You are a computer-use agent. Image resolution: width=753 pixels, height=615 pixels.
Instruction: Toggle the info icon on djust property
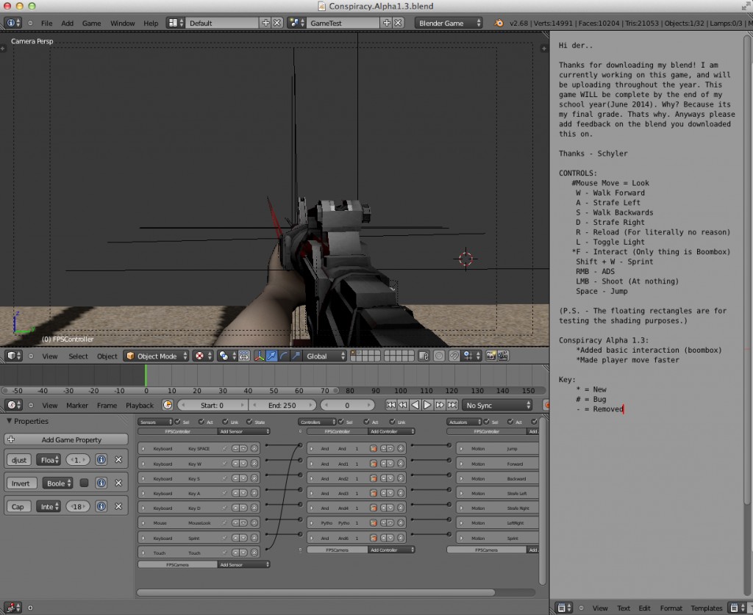[102, 459]
